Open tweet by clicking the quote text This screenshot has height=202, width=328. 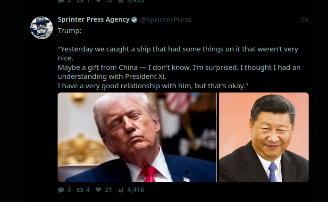click(179, 67)
